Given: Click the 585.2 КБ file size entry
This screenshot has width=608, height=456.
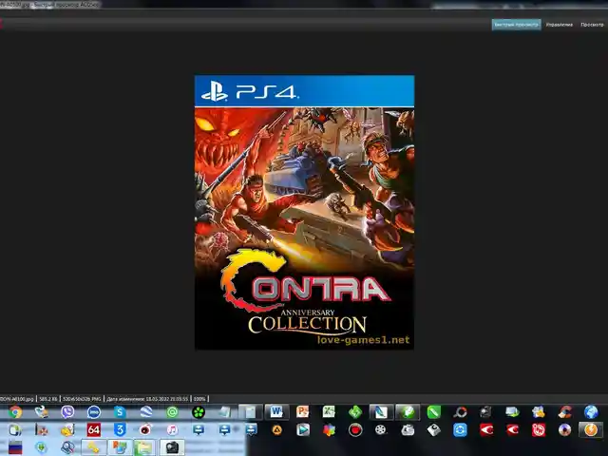Looking at the screenshot, I should point(48,399).
